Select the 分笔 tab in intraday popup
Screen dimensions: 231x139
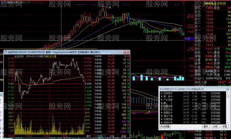pos(100,136)
